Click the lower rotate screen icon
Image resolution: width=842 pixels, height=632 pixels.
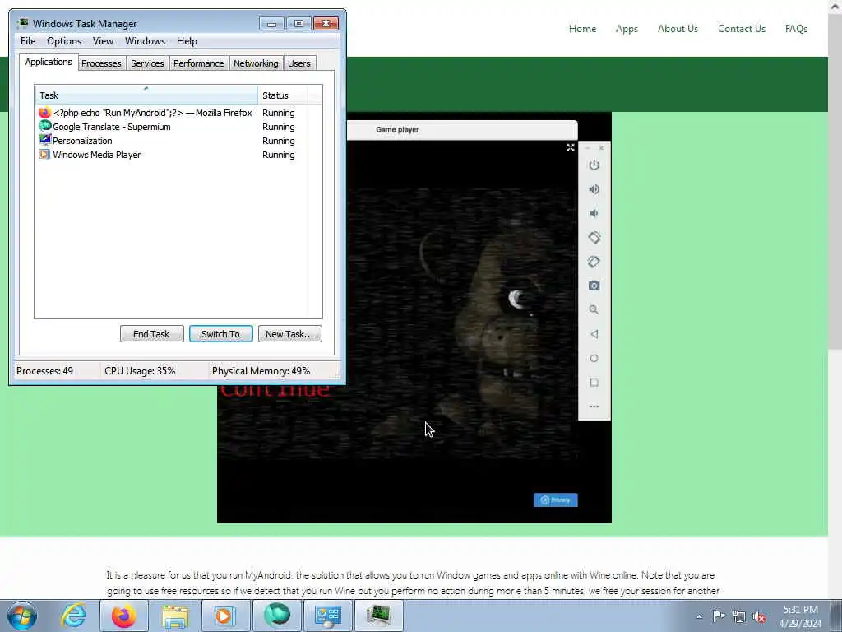pyautogui.click(x=594, y=262)
